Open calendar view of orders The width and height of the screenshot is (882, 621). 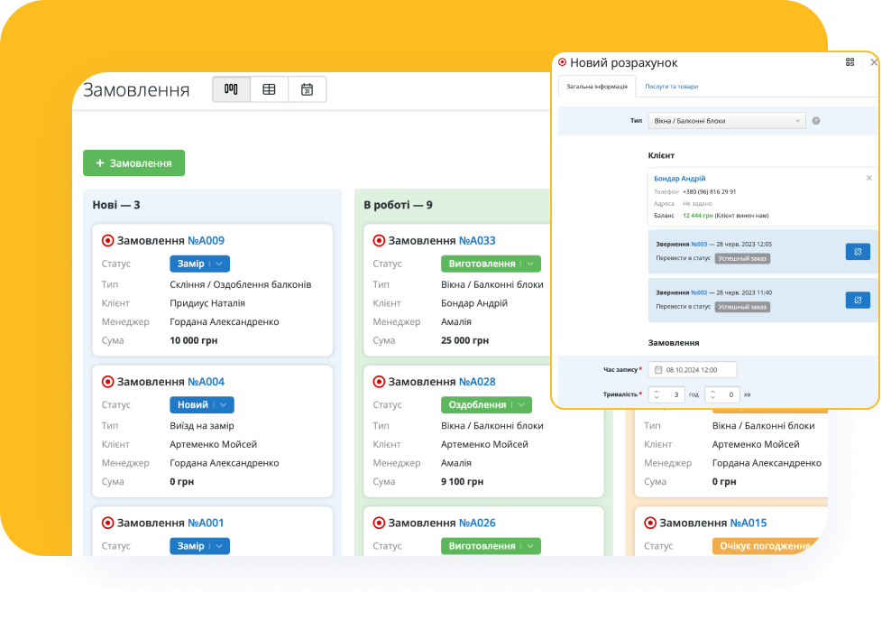(x=307, y=89)
